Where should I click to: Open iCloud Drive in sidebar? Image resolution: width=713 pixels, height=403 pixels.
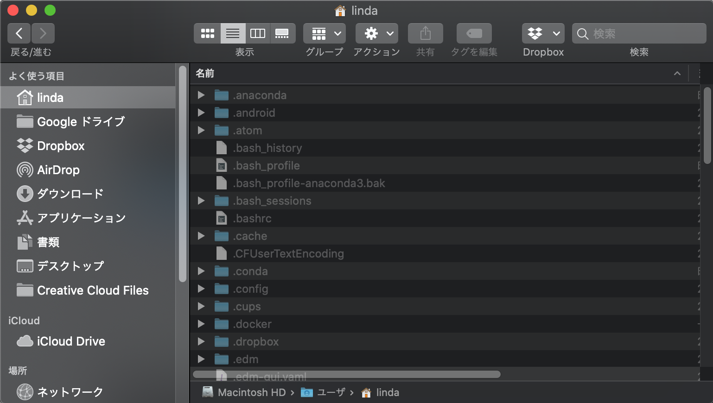pos(71,341)
